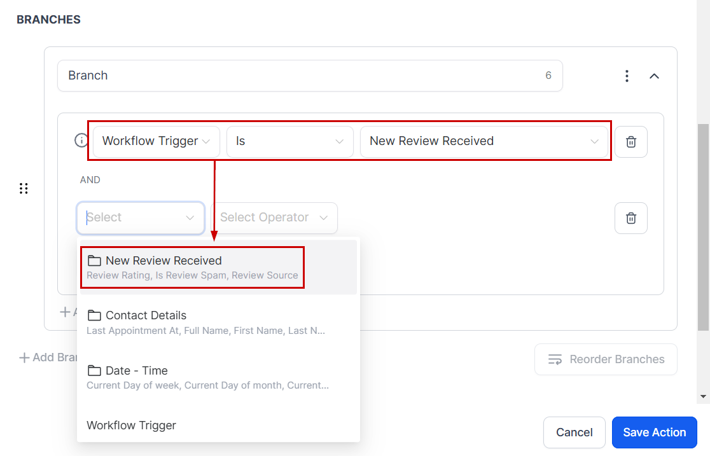Open the 'Is' operator dropdown

click(x=289, y=141)
